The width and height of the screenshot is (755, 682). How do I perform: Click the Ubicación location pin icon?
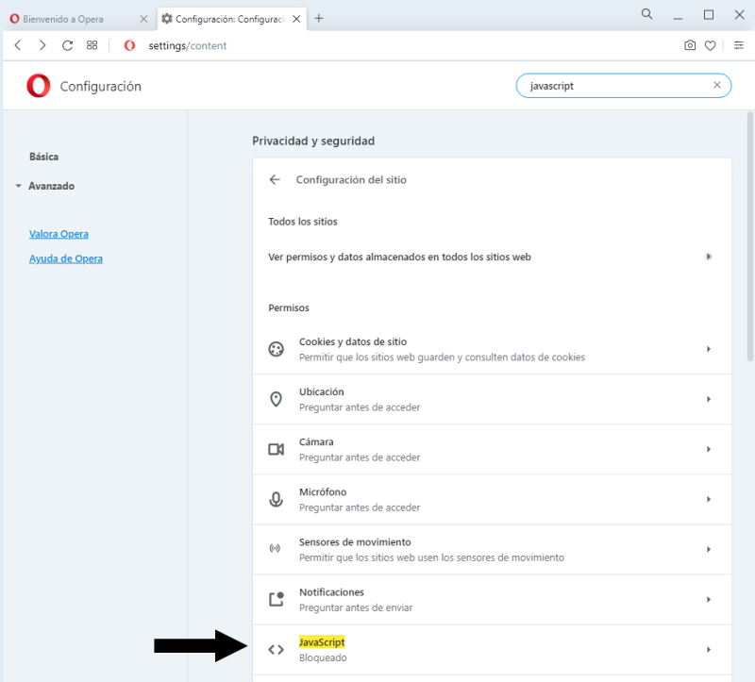click(x=276, y=398)
